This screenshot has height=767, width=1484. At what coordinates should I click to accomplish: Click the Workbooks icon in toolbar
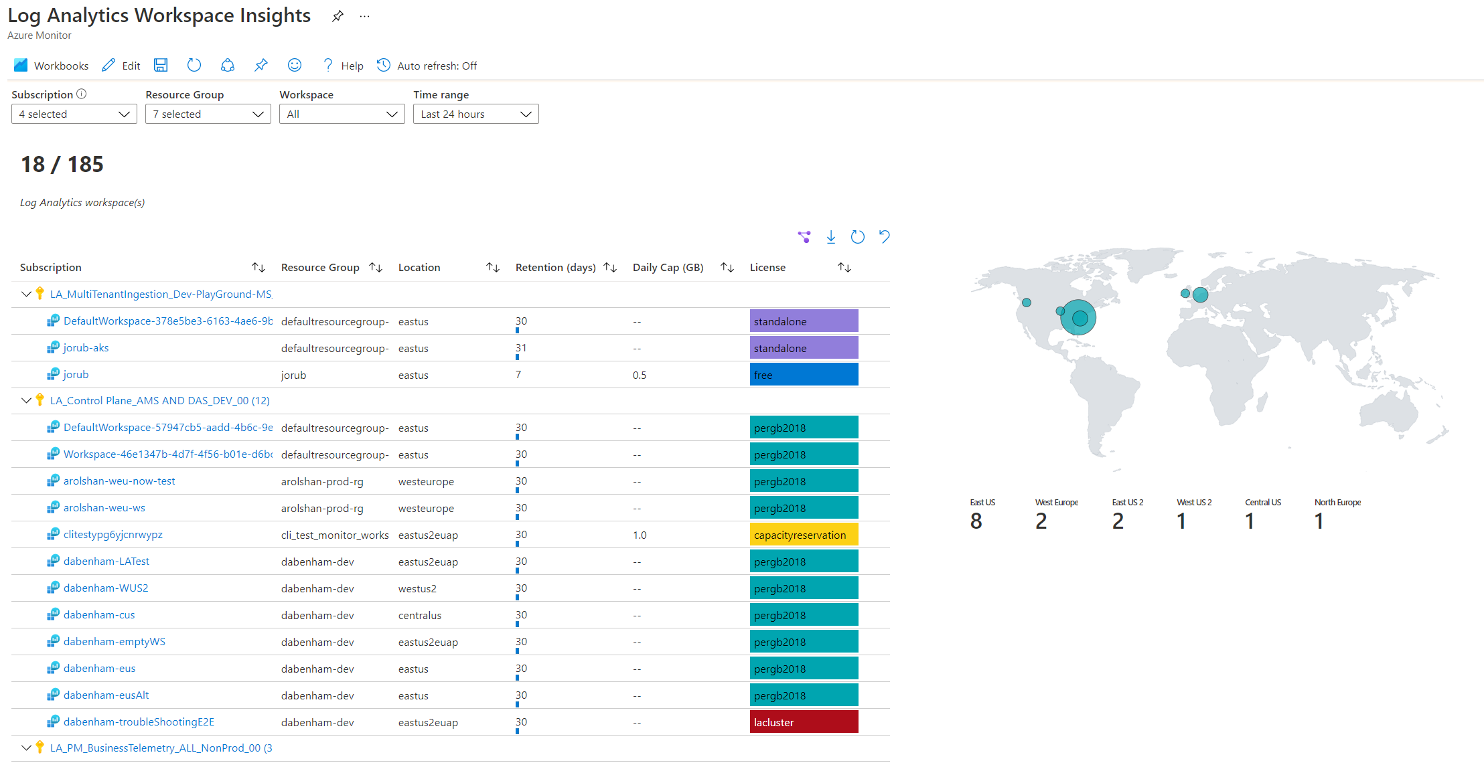[x=19, y=64]
